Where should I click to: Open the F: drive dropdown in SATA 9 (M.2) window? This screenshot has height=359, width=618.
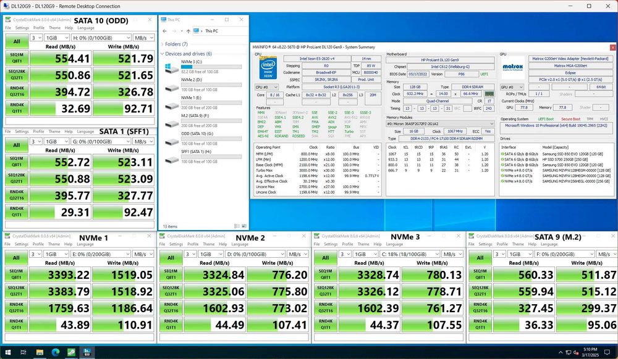[x=565, y=254]
